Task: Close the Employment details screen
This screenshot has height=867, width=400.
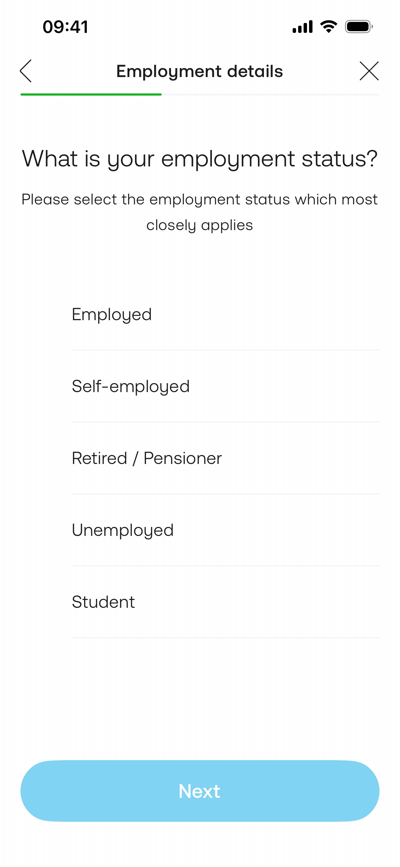Action: [369, 71]
